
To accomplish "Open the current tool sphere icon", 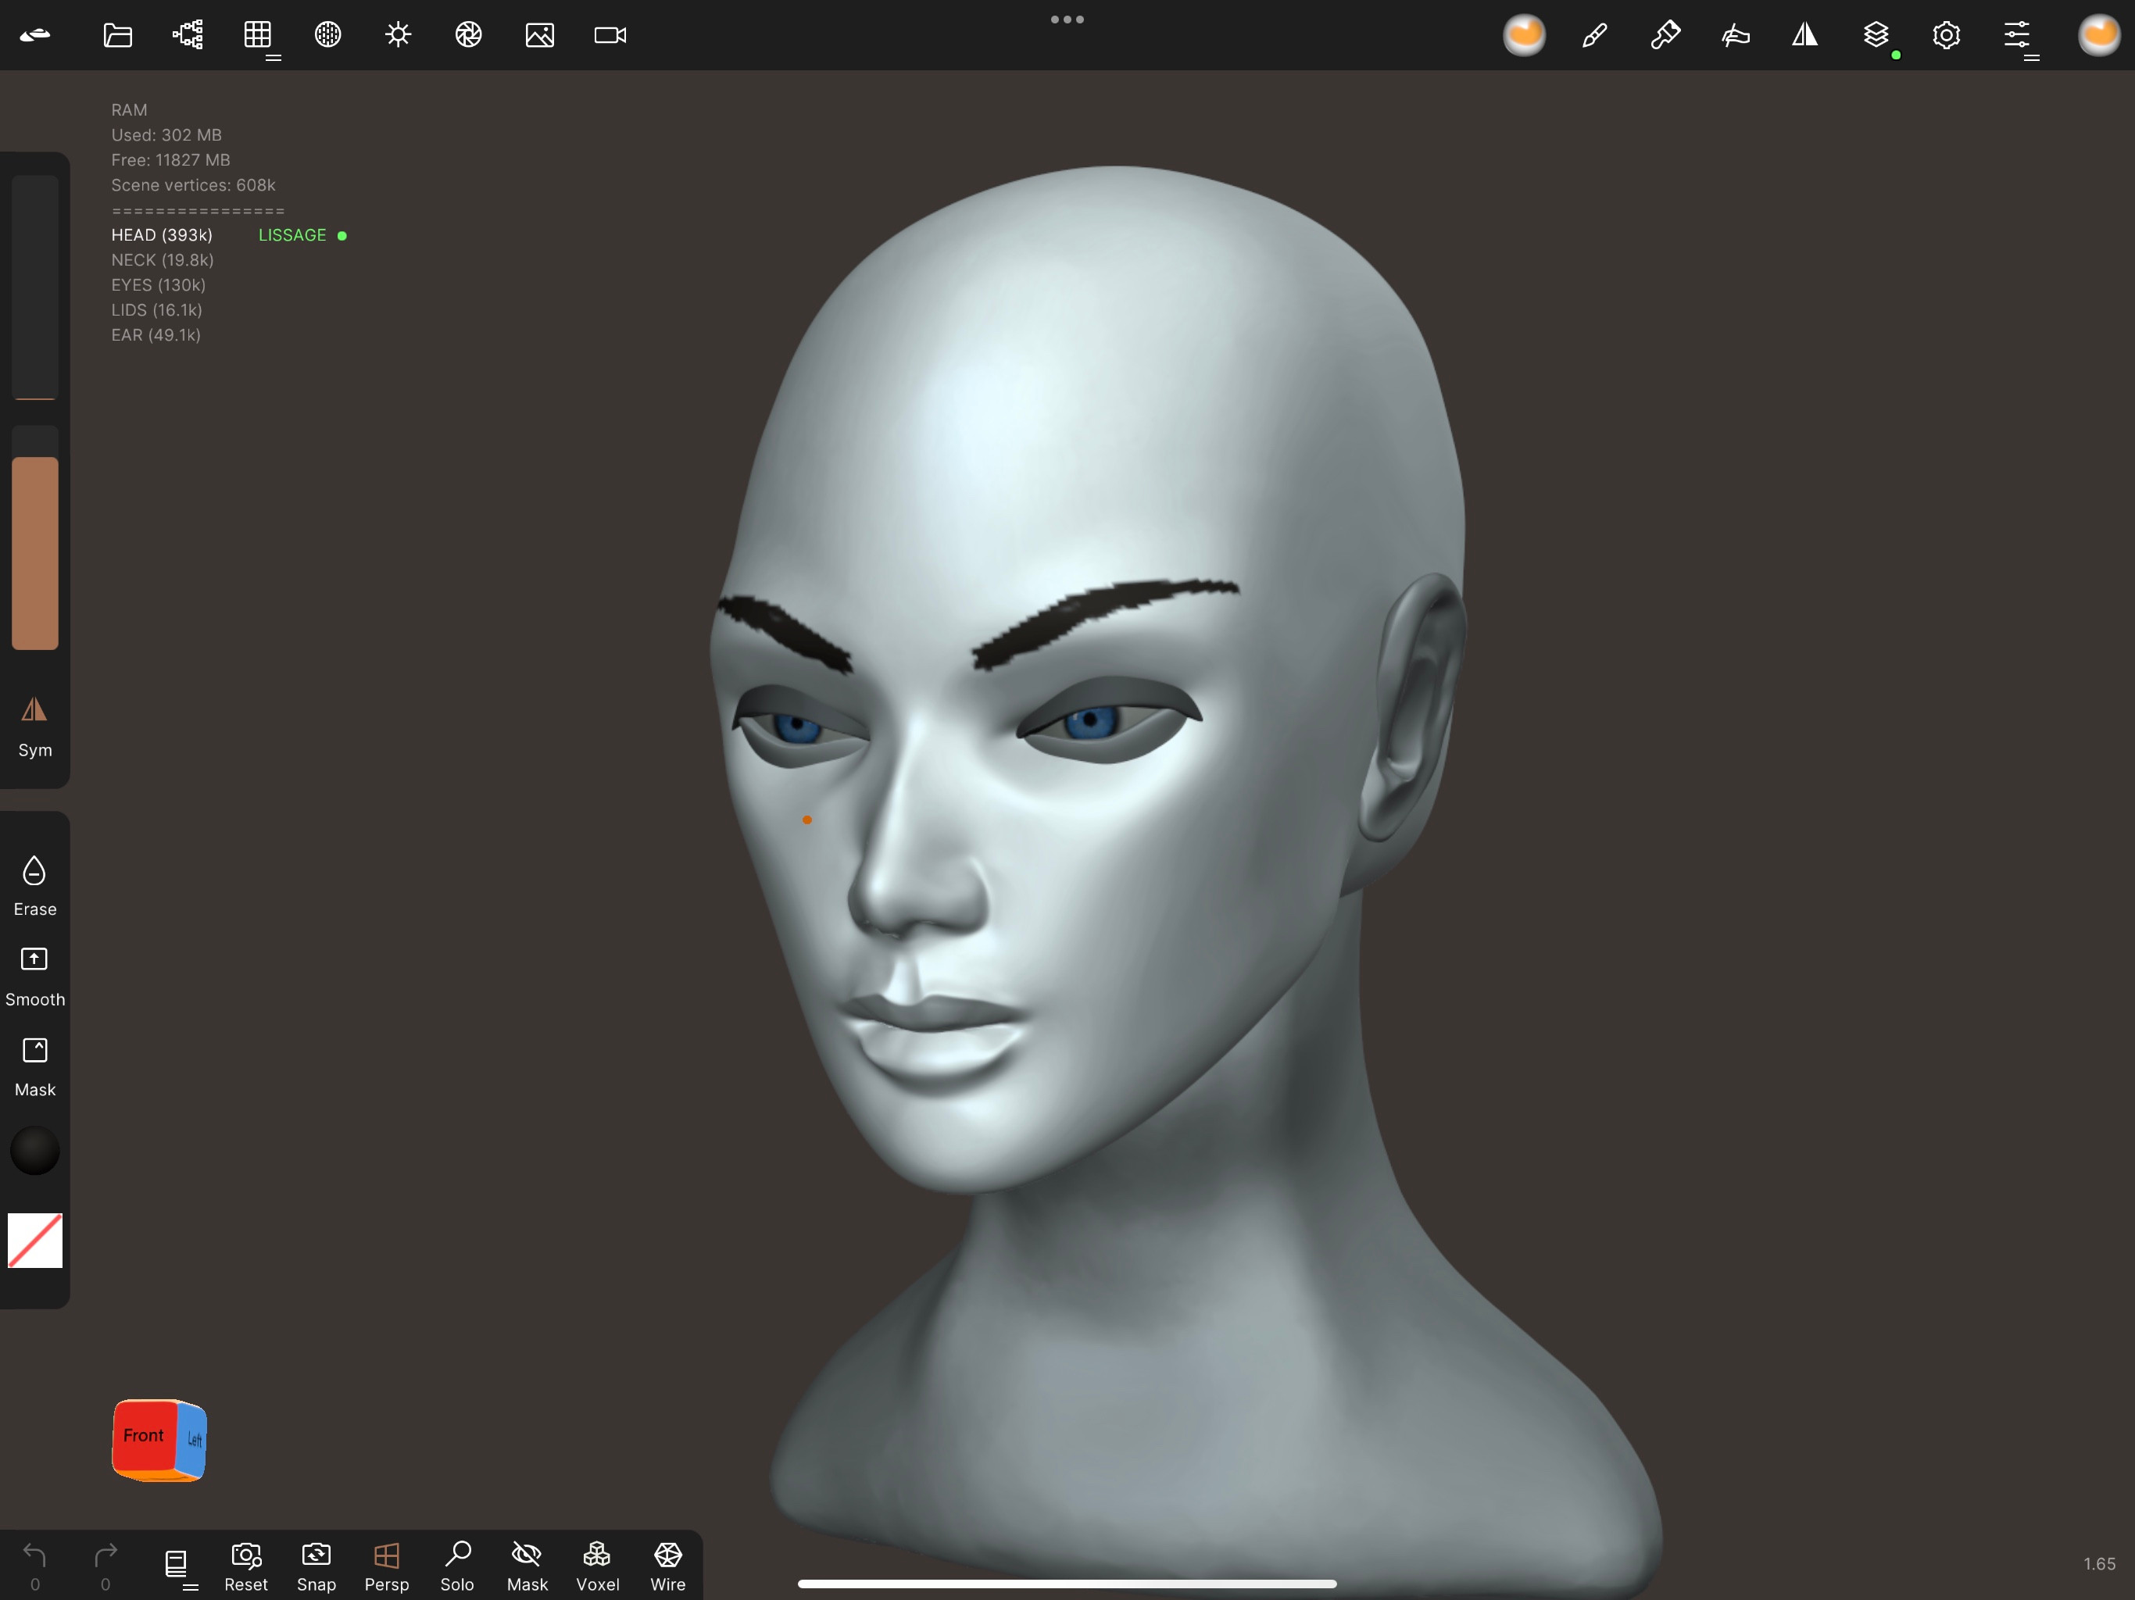I will coord(1524,36).
